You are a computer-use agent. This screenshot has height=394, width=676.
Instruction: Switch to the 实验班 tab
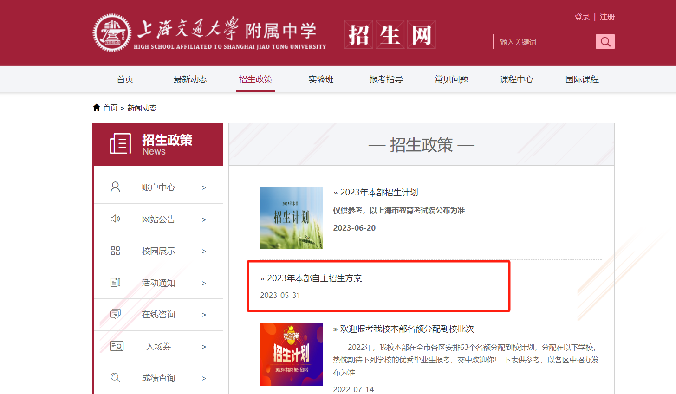coord(320,79)
